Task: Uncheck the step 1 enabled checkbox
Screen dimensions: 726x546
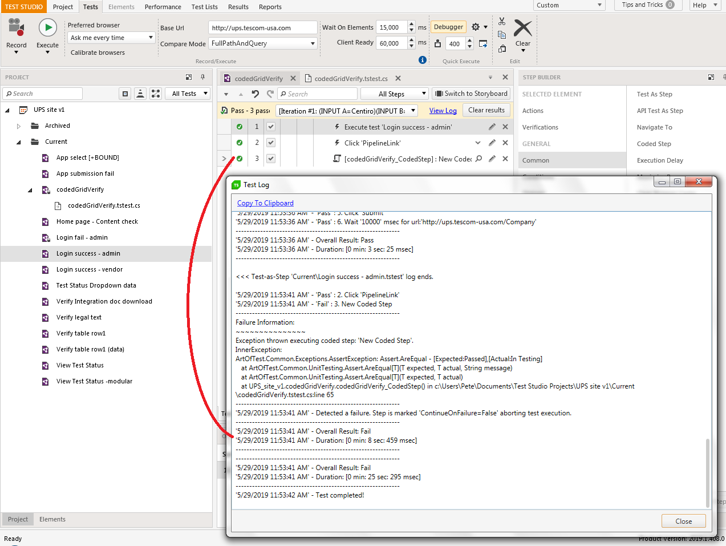Action: (271, 127)
